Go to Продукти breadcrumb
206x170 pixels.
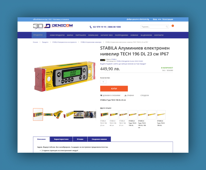click(45, 42)
